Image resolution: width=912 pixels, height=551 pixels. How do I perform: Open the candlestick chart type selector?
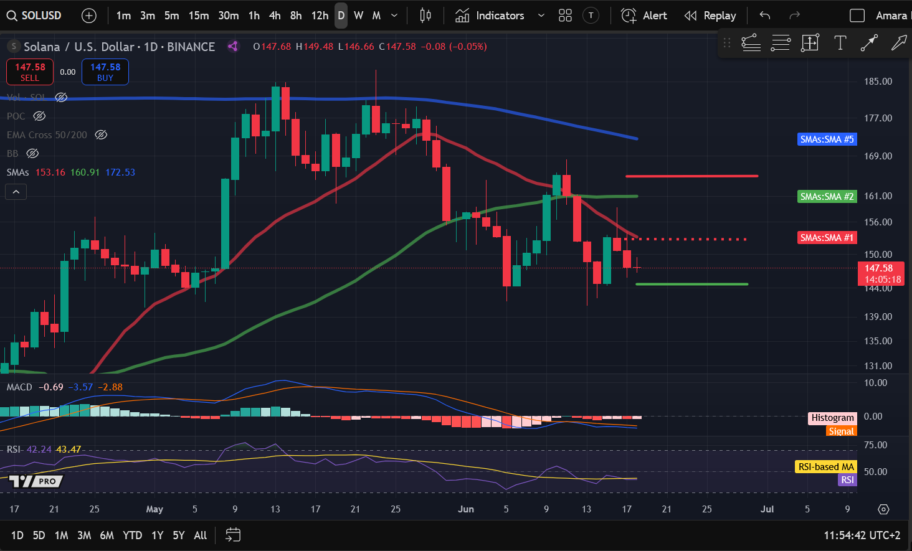[x=425, y=16]
